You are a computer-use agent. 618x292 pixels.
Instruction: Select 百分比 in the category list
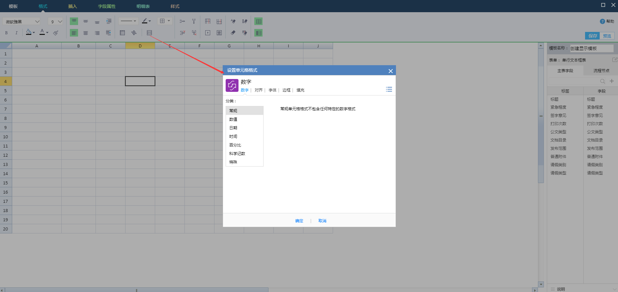point(235,145)
